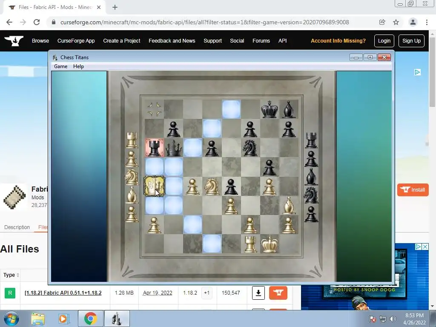436x327 pixels.
Task: Move queen to highlighted square d7
Action: (212, 129)
